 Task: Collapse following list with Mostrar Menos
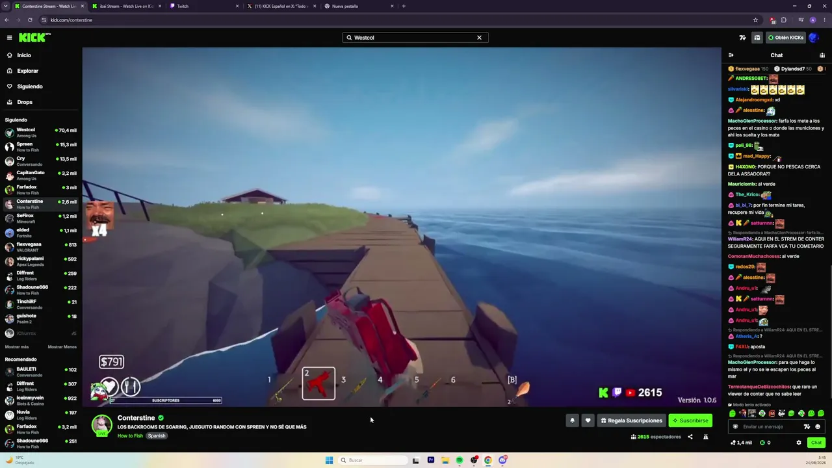[x=62, y=347]
